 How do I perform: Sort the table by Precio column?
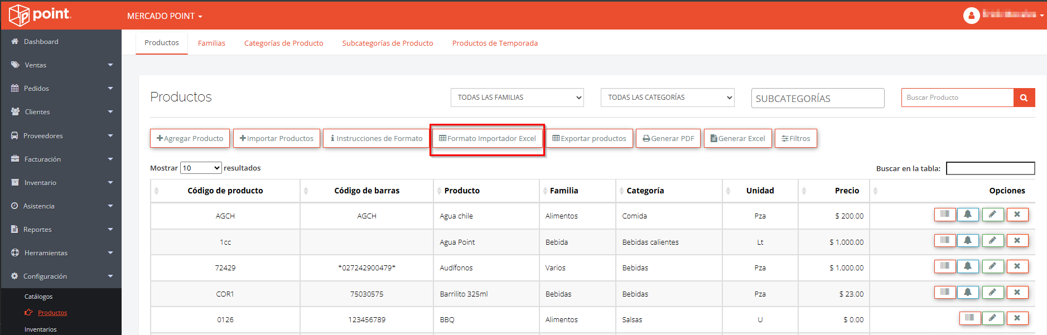pos(846,191)
